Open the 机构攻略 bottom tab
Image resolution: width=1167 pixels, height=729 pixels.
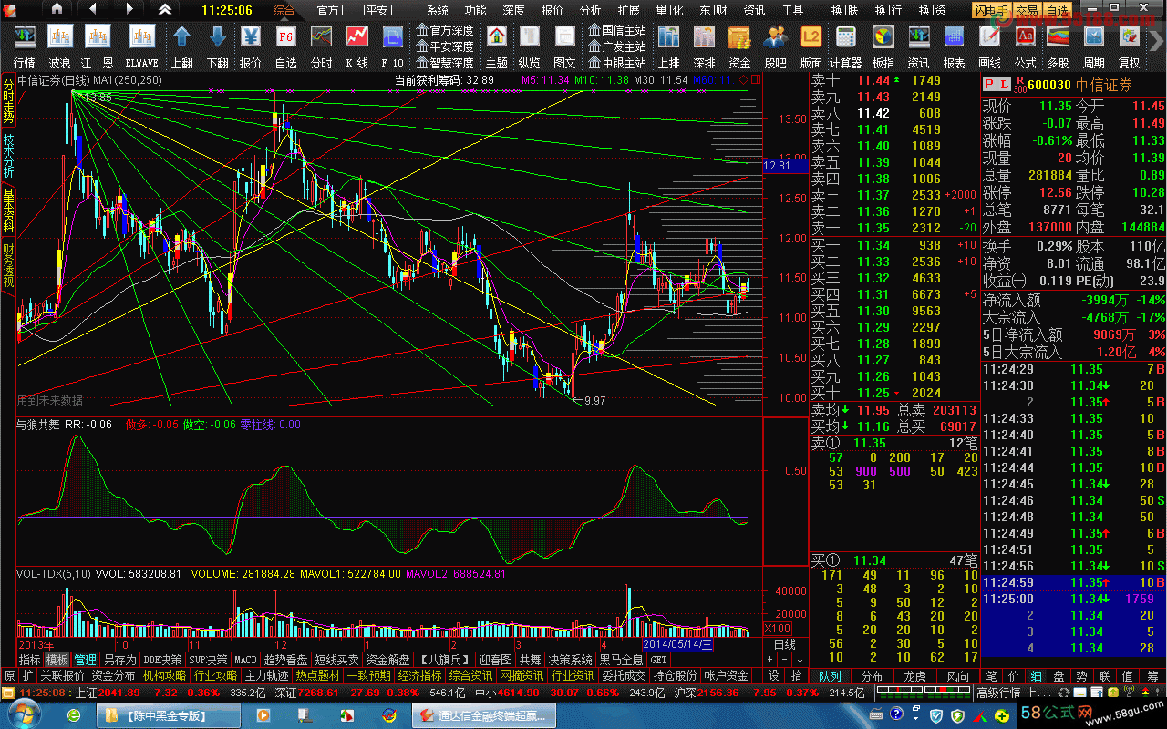coord(165,675)
